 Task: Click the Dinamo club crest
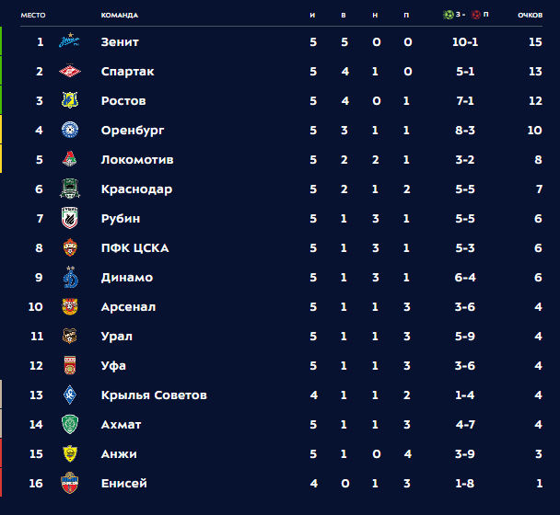[x=69, y=278]
